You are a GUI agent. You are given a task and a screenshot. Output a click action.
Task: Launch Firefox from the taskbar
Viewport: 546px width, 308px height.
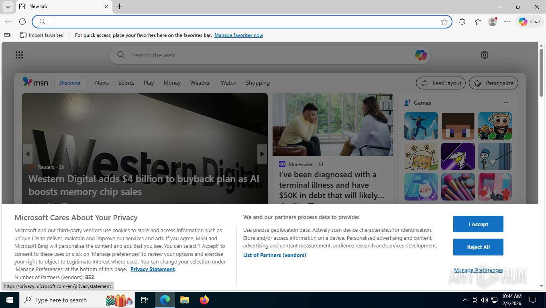coord(204,300)
